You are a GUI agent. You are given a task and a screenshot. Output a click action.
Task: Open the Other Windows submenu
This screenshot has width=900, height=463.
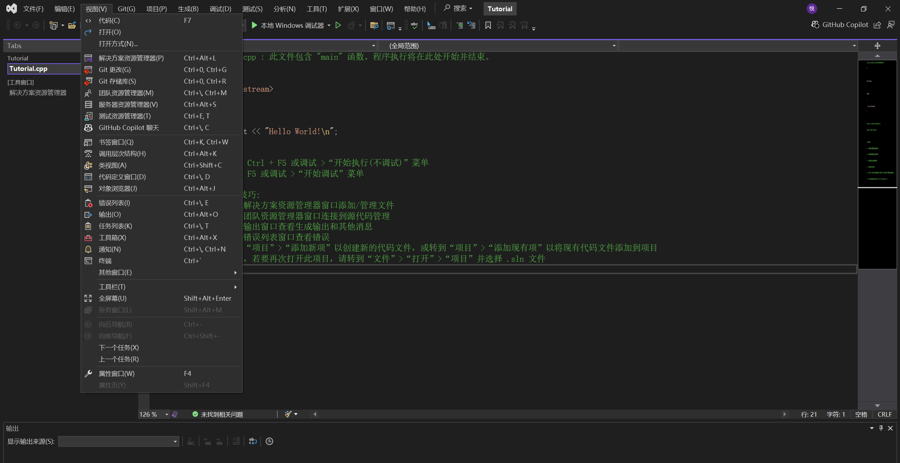click(161, 272)
